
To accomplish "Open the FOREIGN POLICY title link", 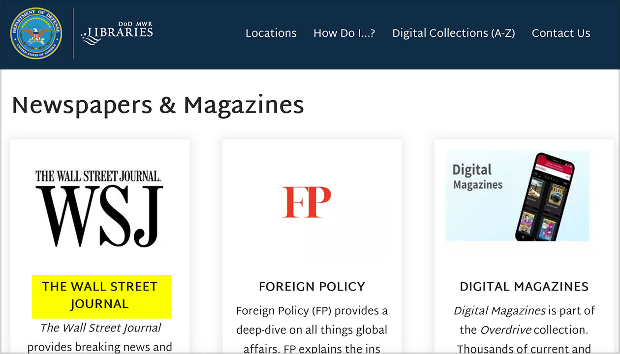I will click(x=312, y=287).
